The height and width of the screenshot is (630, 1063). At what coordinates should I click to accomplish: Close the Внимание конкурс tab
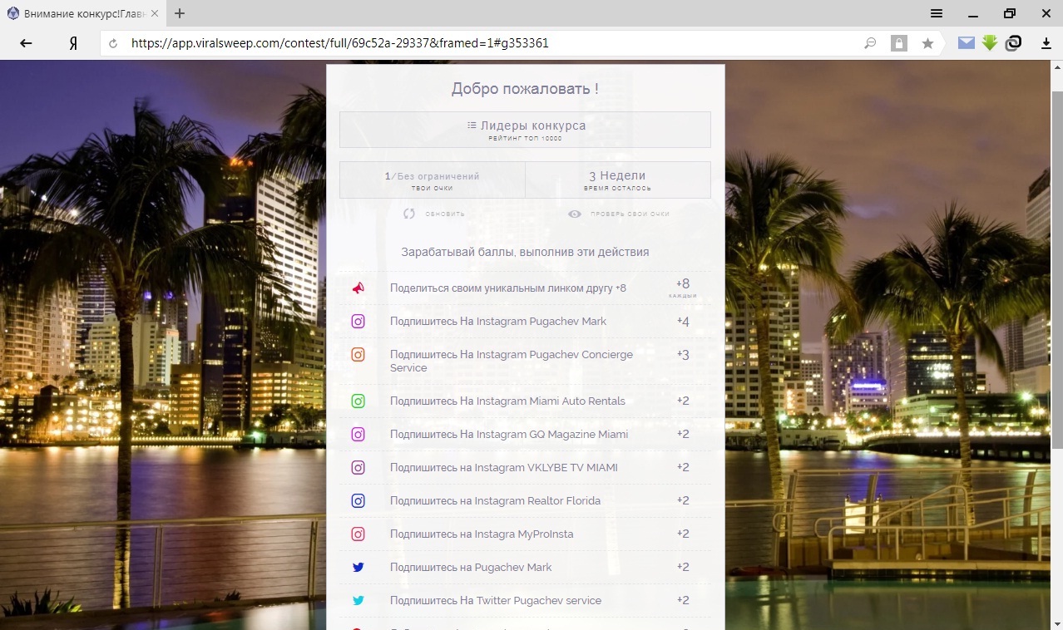pos(154,14)
